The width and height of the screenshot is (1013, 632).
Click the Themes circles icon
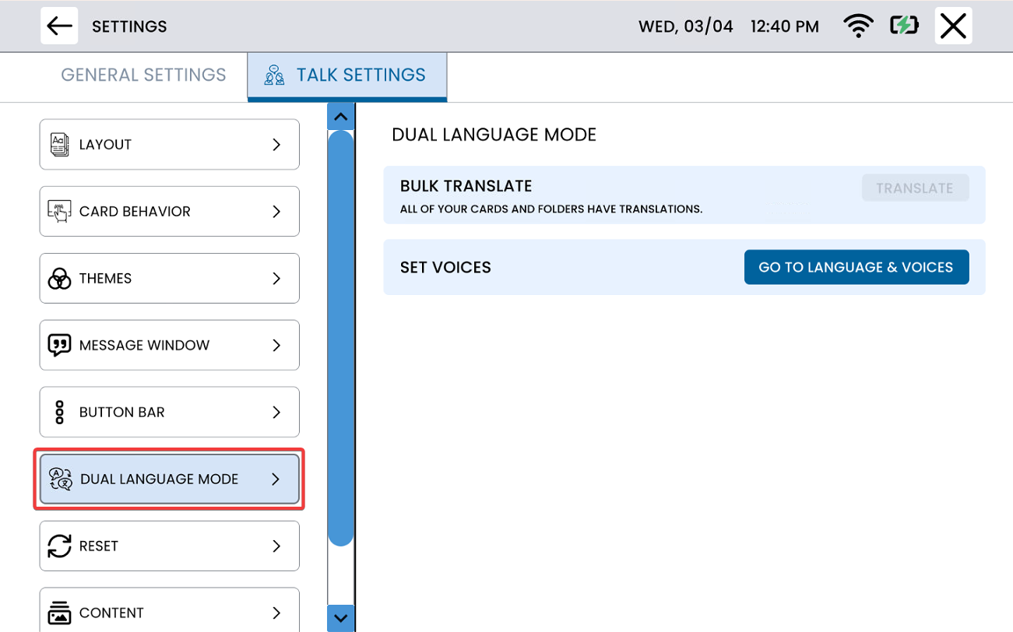point(59,279)
